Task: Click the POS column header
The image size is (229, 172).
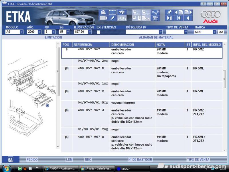Action: click(x=67, y=45)
